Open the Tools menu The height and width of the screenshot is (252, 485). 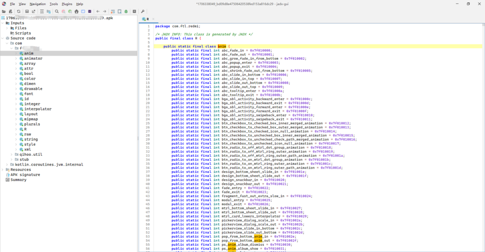pos(54,4)
